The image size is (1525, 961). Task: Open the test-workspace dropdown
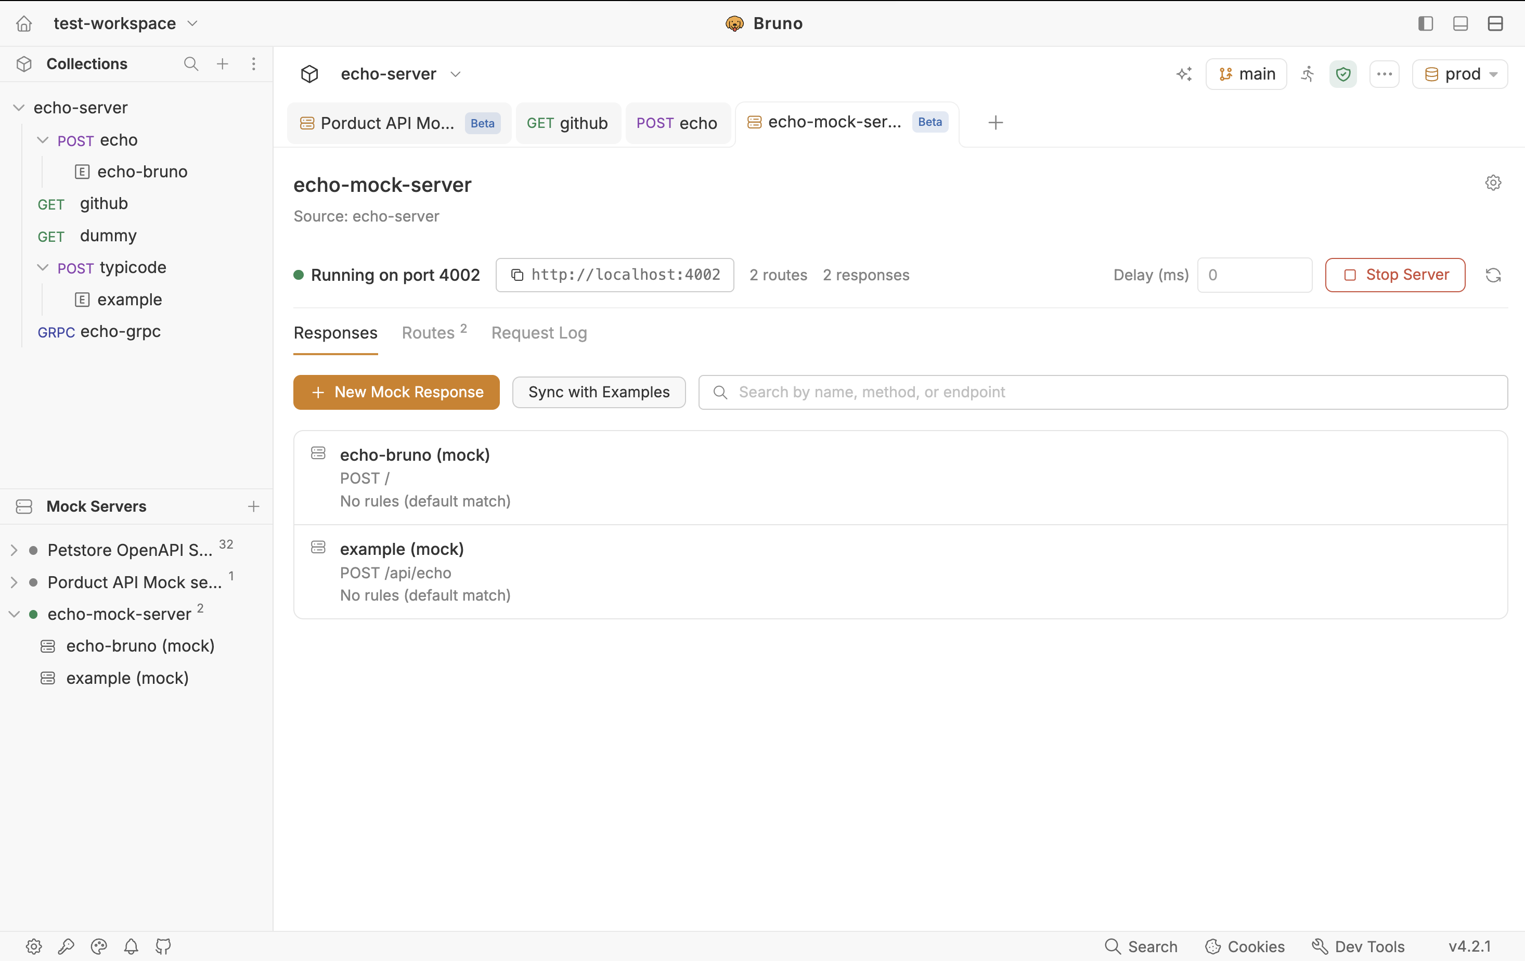tap(125, 23)
